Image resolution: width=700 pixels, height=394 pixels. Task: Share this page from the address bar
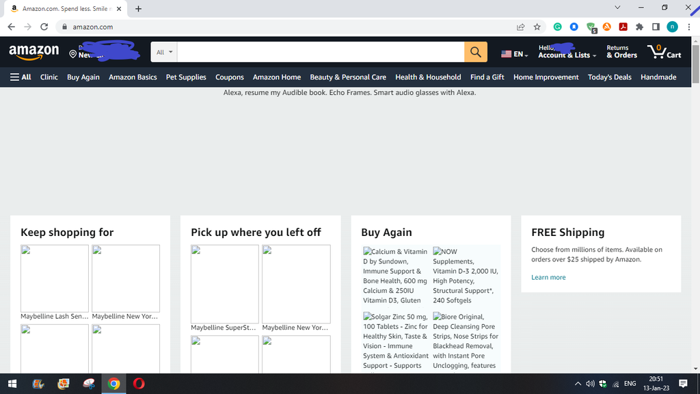[520, 27]
